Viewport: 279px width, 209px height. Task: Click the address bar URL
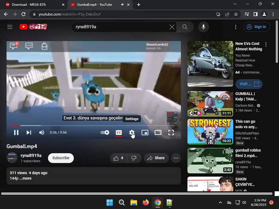(x=70, y=14)
